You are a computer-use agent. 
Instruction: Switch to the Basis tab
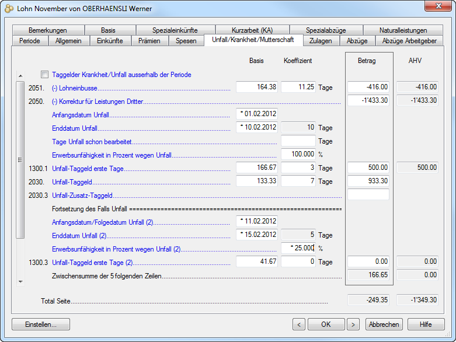point(108,30)
